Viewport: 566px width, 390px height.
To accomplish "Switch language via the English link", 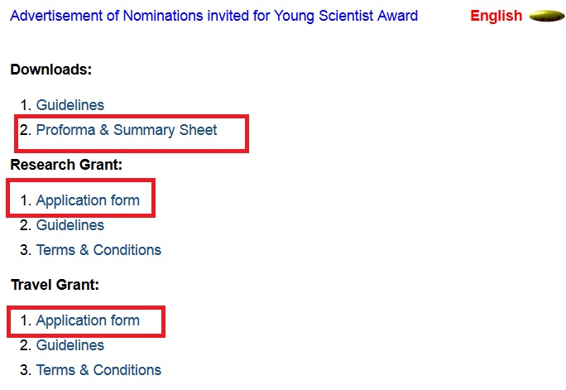I will tap(496, 16).
